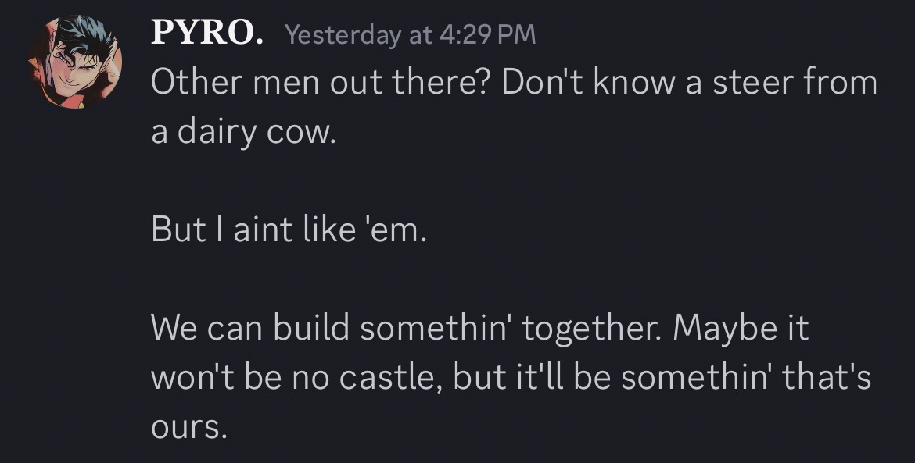915x463 pixels.
Task: Click the words "We can" starting the paragraph
Action: [206, 329]
